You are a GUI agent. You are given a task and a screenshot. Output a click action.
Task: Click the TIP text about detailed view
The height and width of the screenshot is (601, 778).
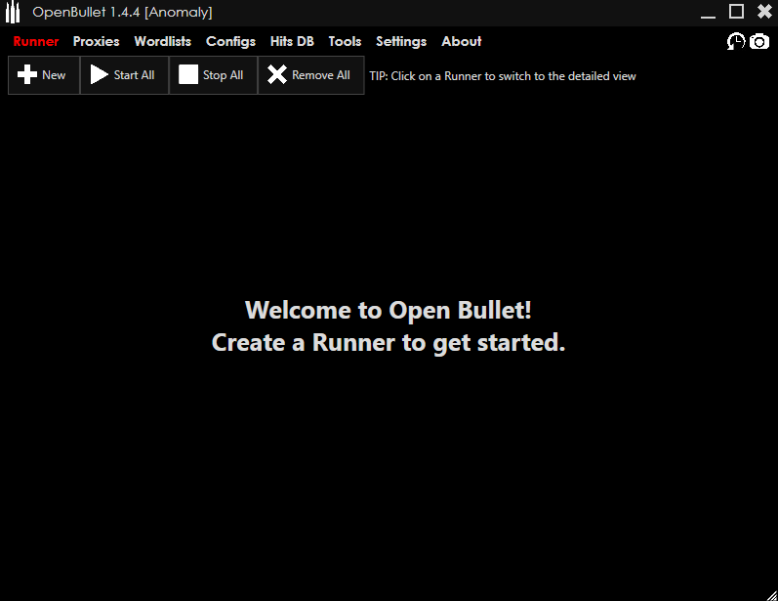pos(502,76)
